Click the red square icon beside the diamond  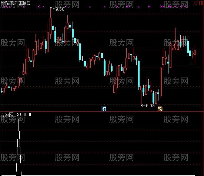tap(201, 3)
